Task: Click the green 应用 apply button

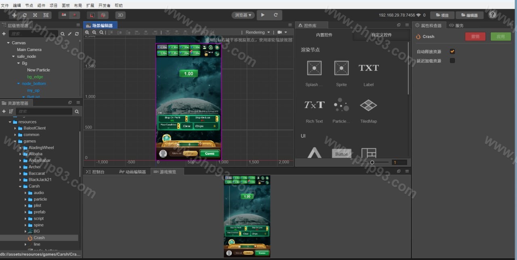Action: pos(500,36)
